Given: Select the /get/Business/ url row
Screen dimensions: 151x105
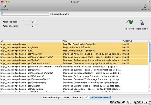Looking at the screenshot, I should pyautogui.click(x=74, y=70).
